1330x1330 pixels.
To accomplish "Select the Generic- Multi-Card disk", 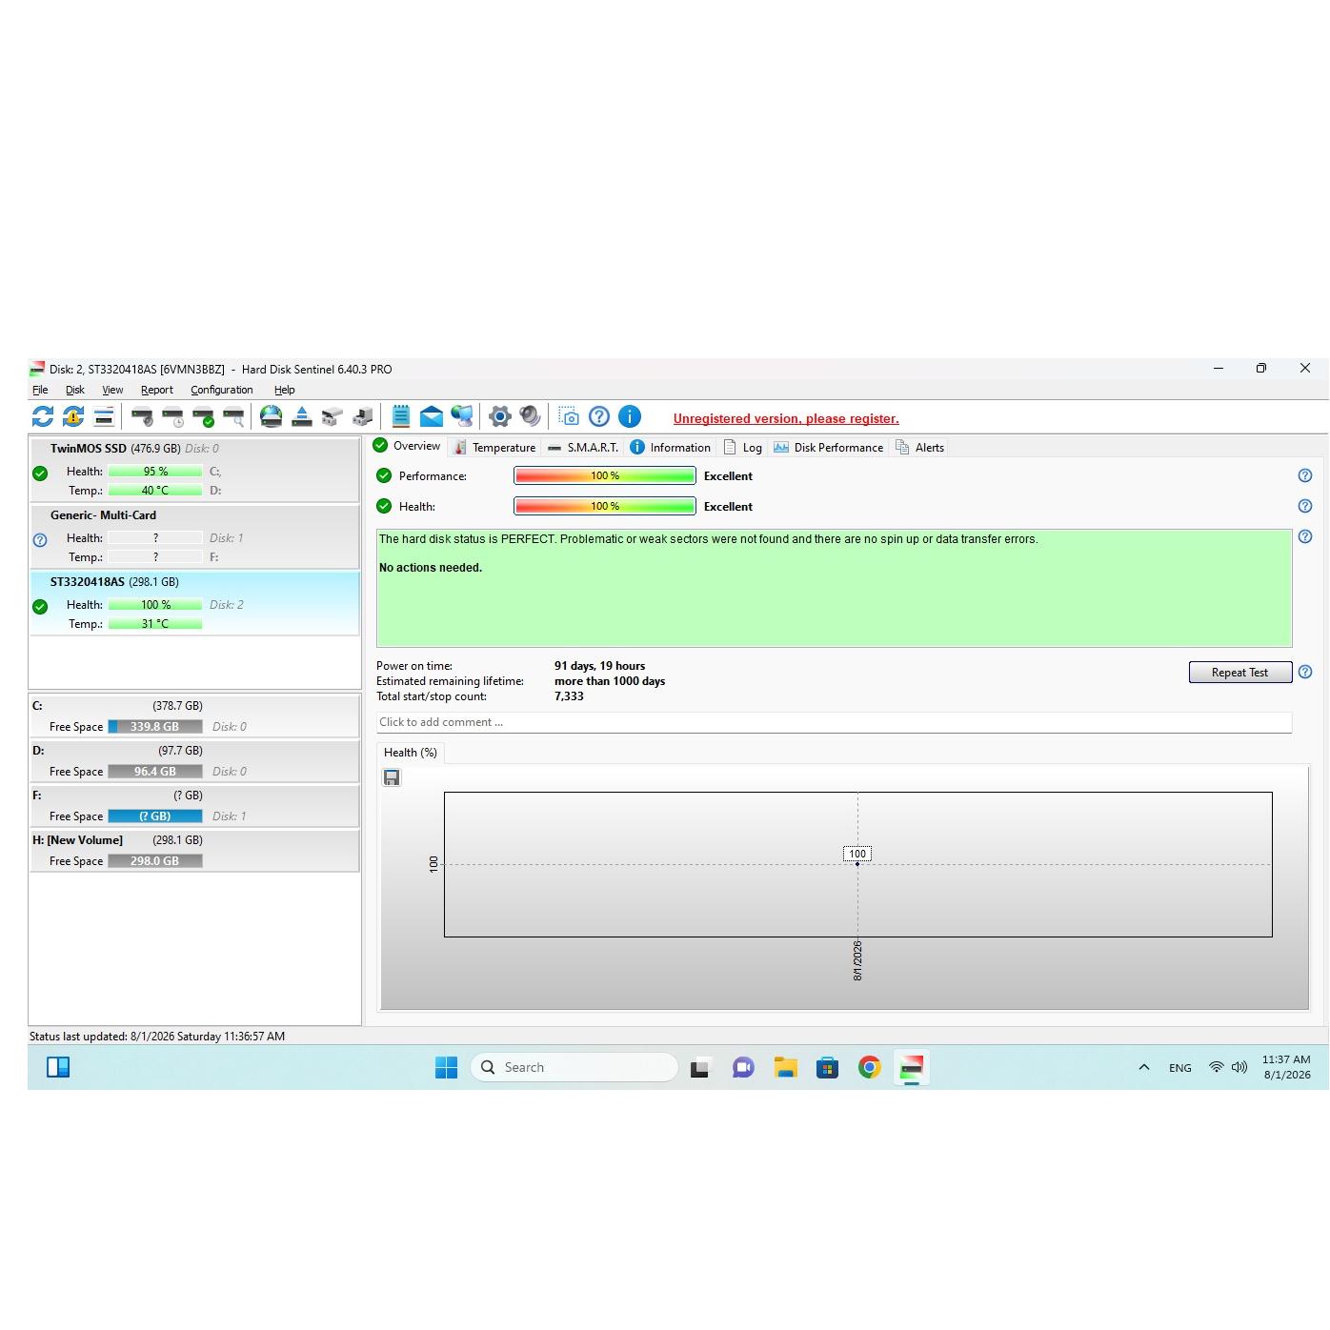I will 194,536.
